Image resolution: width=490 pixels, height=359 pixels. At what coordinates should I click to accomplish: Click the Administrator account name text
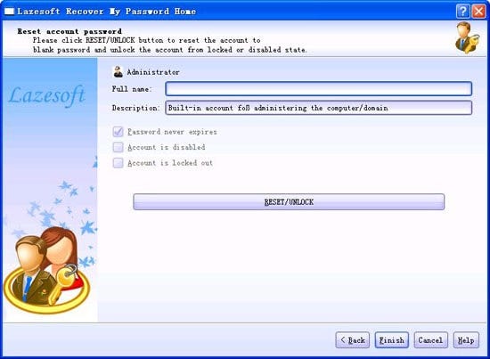click(153, 72)
